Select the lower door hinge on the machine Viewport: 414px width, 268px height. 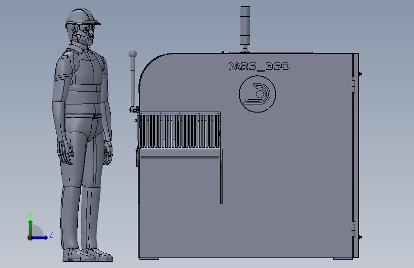pos(353,229)
